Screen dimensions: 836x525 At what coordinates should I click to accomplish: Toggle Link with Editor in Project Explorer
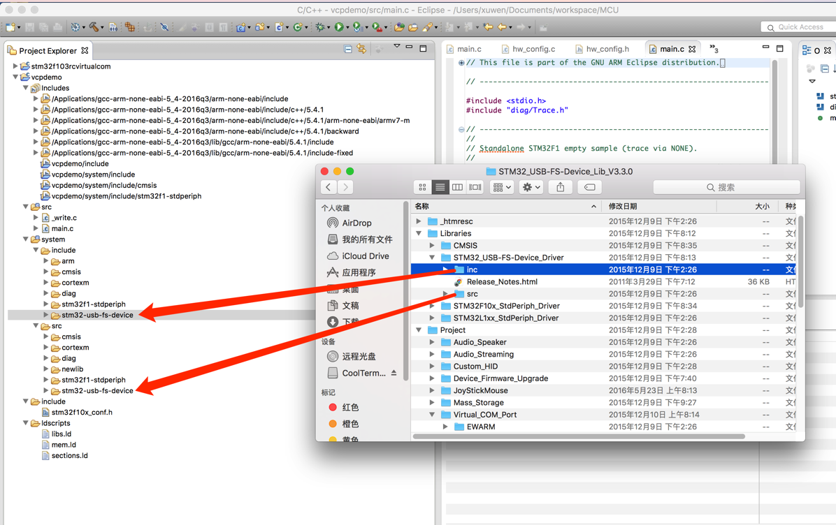pyautogui.click(x=361, y=49)
